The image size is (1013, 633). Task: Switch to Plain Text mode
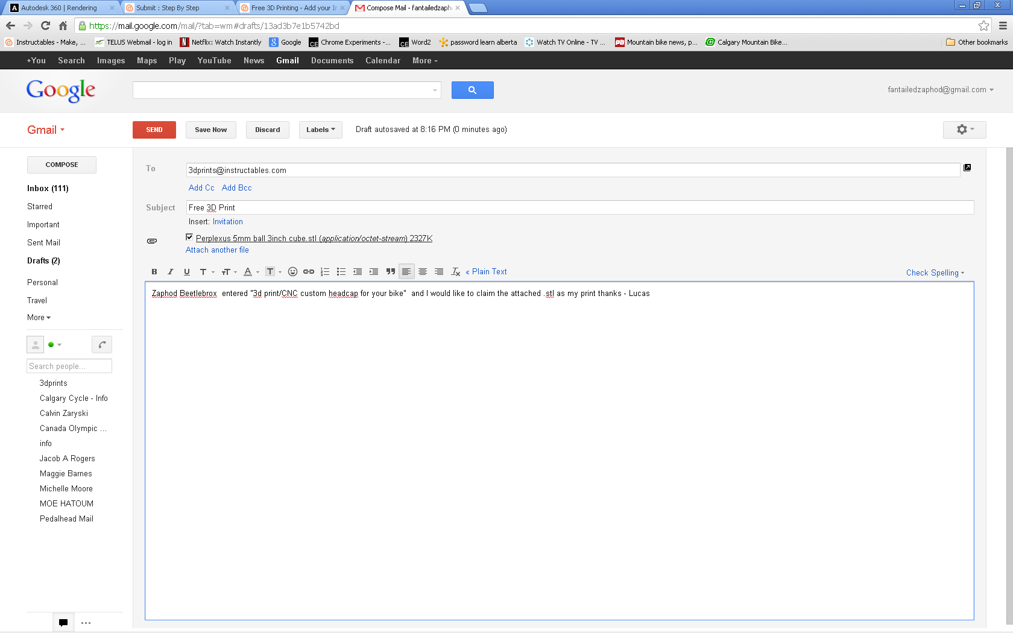[486, 272]
